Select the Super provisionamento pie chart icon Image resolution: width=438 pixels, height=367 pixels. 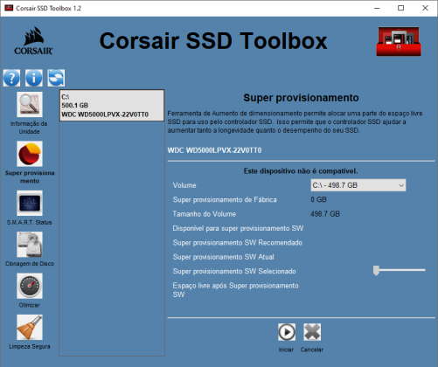pyautogui.click(x=30, y=154)
